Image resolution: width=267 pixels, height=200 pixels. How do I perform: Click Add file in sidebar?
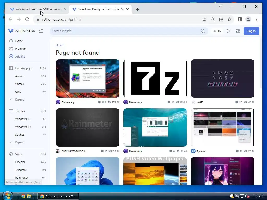[20, 57]
